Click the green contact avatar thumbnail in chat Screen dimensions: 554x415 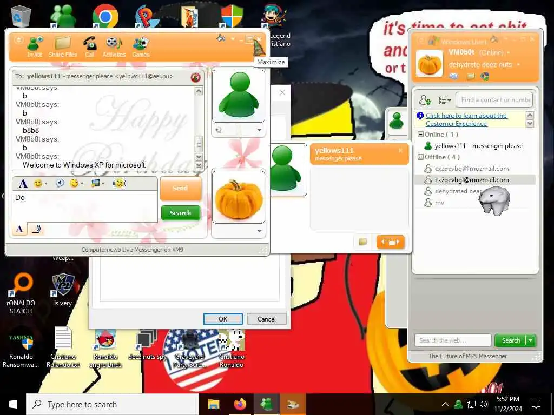[239, 96]
